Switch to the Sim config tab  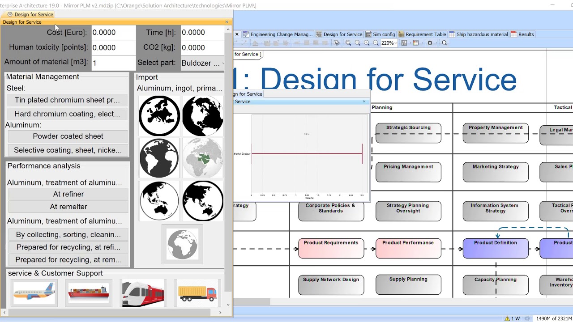381,34
